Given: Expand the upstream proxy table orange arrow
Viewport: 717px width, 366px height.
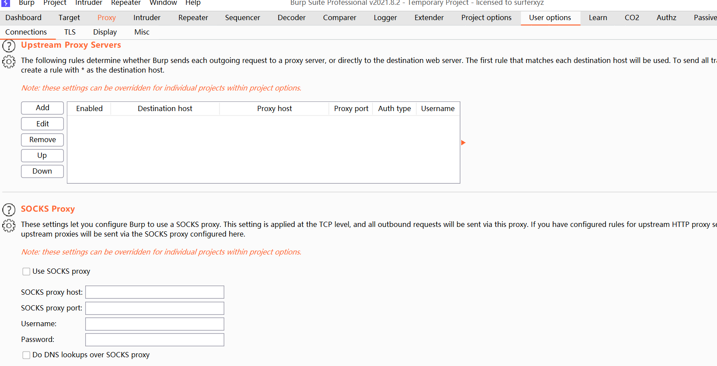Looking at the screenshot, I should pyautogui.click(x=463, y=143).
